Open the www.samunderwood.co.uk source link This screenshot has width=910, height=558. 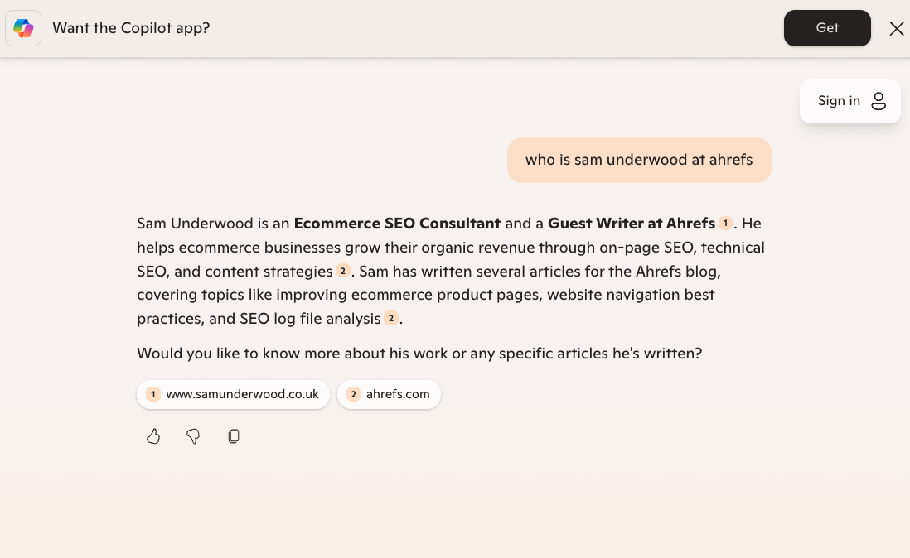[x=242, y=394]
